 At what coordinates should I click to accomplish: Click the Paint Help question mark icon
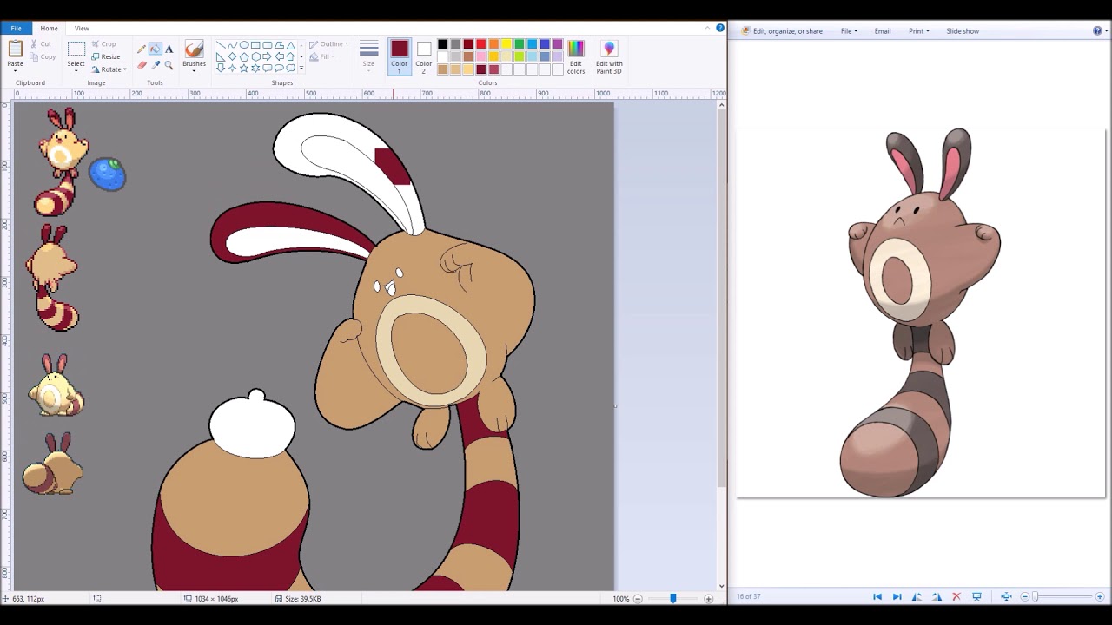[720, 28]
